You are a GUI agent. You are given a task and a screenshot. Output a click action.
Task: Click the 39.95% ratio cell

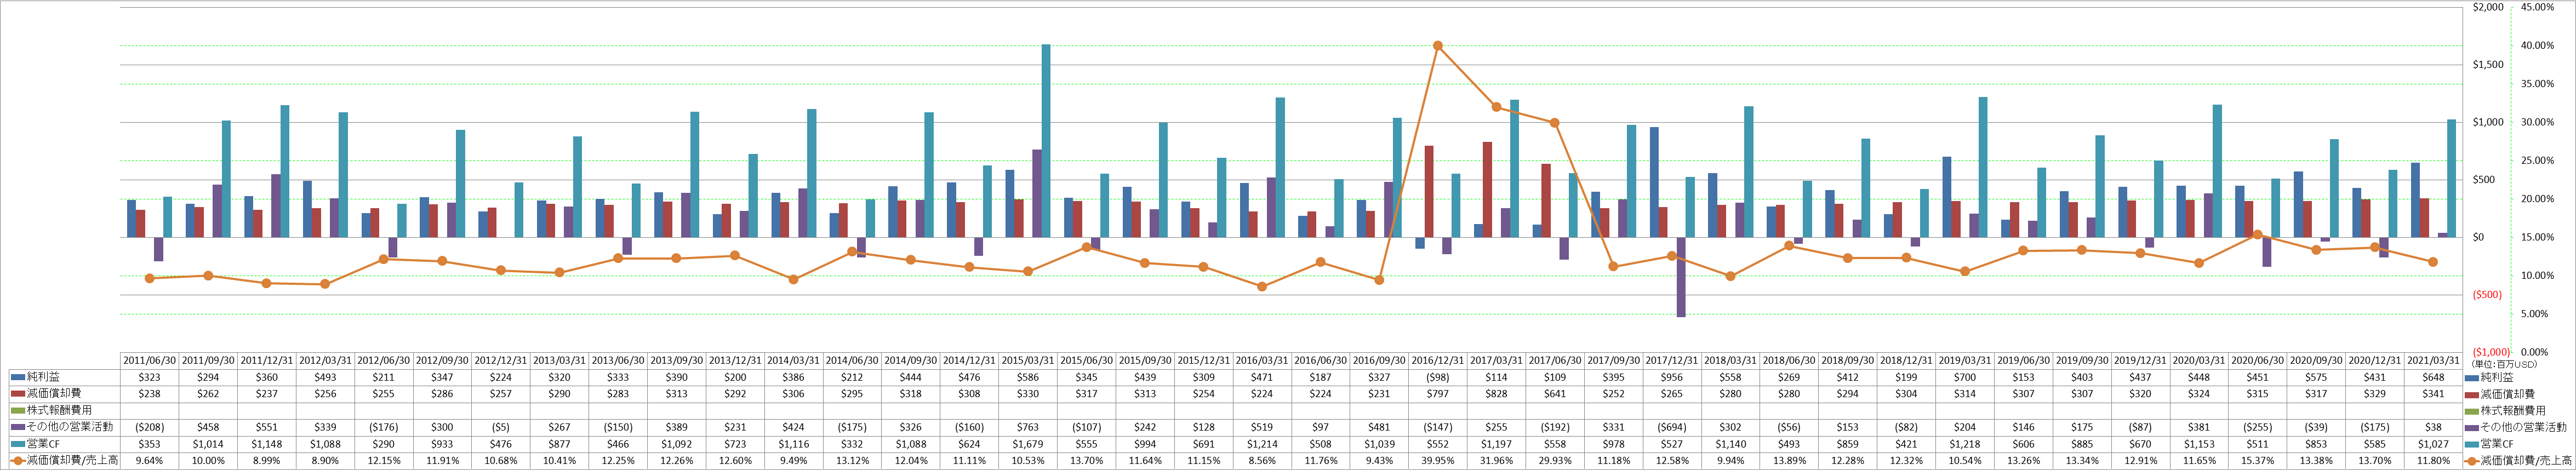1437,461
